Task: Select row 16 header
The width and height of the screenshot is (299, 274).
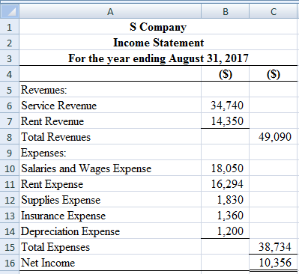Action: (10, 263)
